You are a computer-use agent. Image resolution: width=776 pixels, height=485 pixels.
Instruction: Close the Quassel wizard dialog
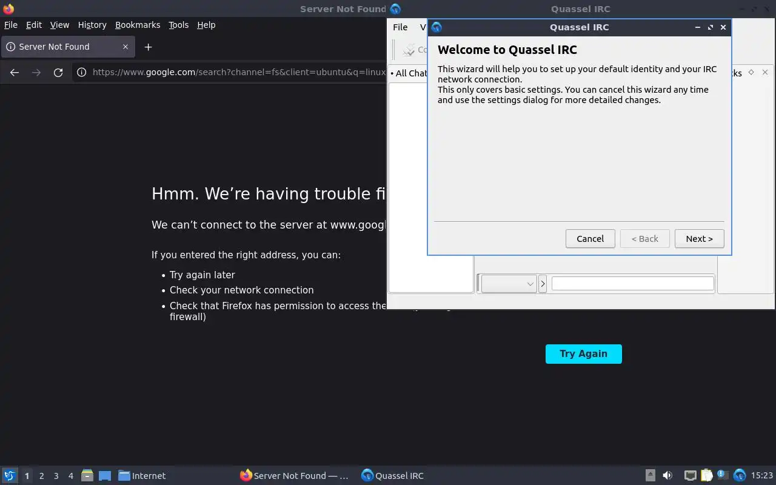tap(723, 27)
